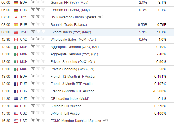Click the speaker icon beside Kashkari Speaks

(105, 121)
